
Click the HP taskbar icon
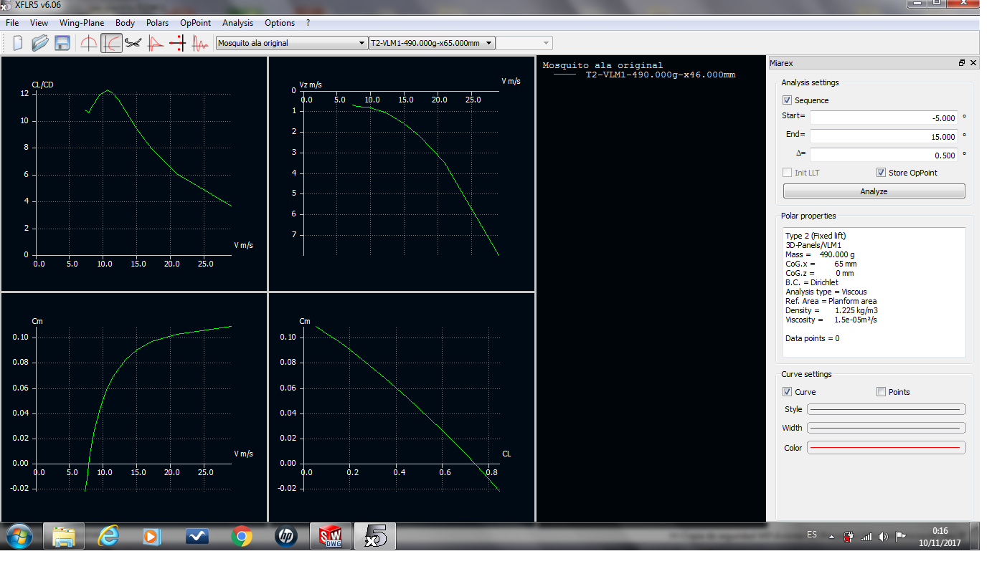tap(285, 536)
